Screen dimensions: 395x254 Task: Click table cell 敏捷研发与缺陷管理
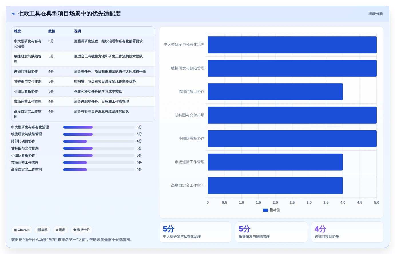pos(28,59)
